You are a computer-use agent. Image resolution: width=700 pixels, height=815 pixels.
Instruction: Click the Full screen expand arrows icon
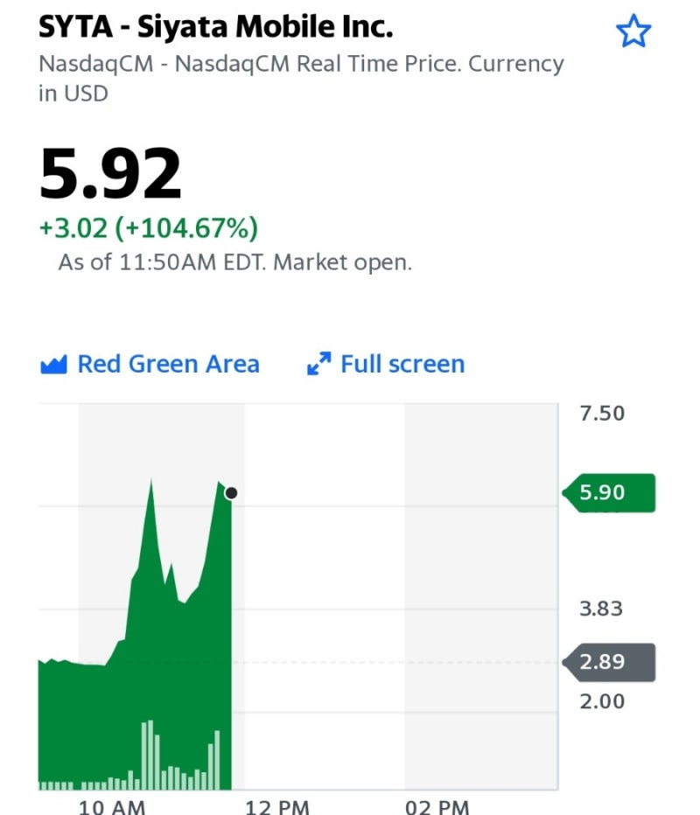pos(319,364)
